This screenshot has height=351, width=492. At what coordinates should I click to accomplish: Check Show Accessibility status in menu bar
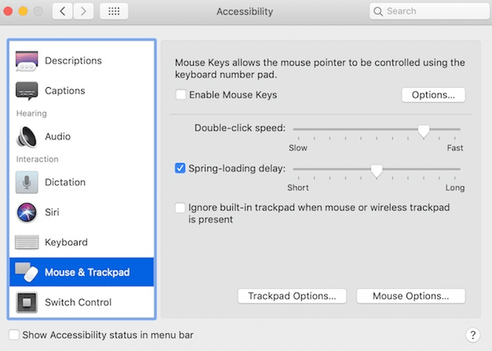click(x=14, y=334)
